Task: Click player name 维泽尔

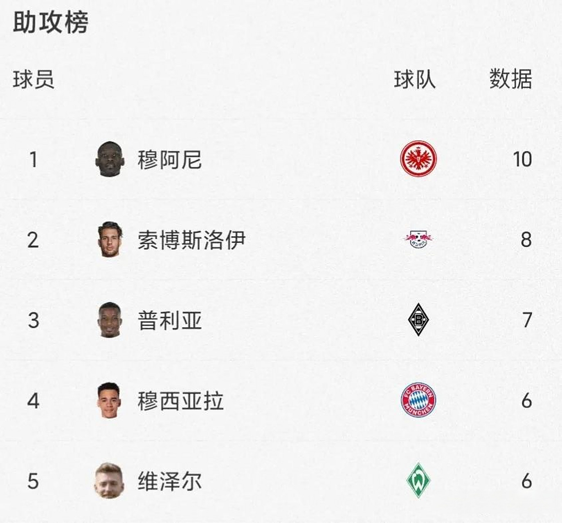Action: (x=169, y=481)
